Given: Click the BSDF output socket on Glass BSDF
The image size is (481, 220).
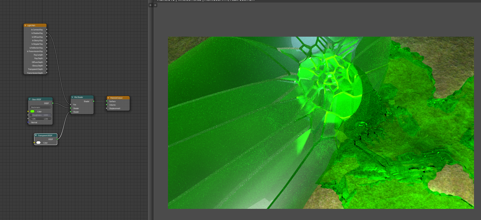Looking at the screenshot, I should coord(53,103).
